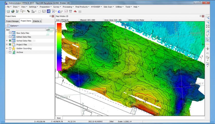Click the archive box icon in toolbar
Screen dimensions: 215x124
pyautogui.click(x=70, y=11)
